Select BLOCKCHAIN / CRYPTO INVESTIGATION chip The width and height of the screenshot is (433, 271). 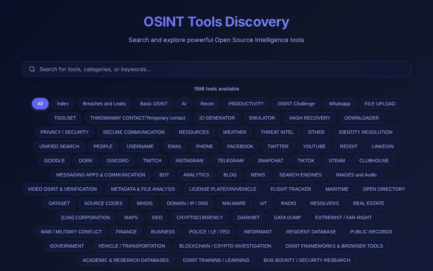[x=225, y=246]
